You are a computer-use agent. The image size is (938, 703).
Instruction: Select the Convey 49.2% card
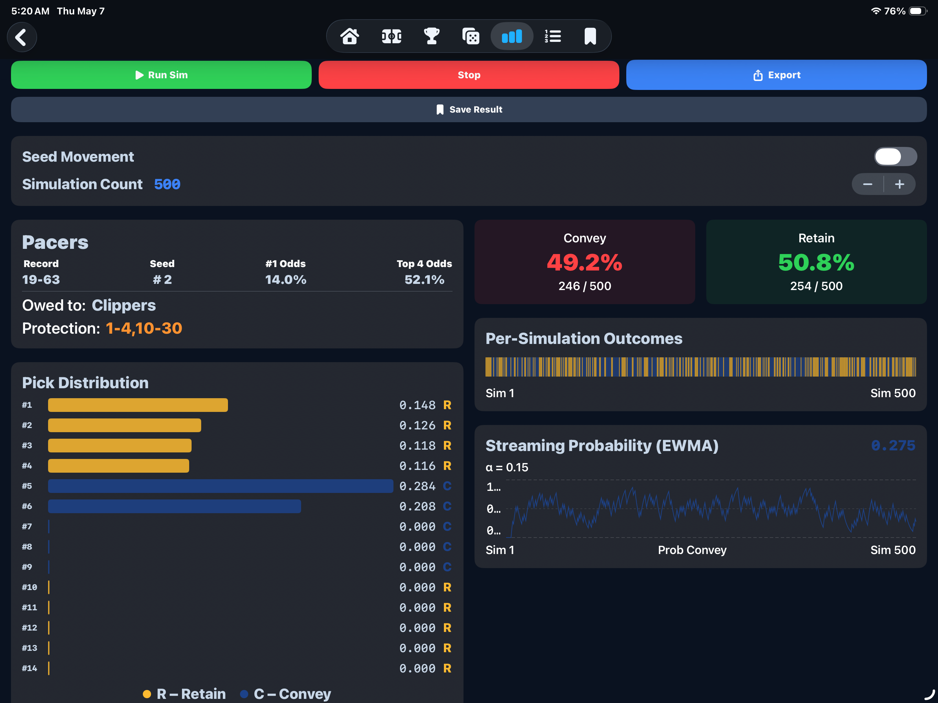[584, 262]
